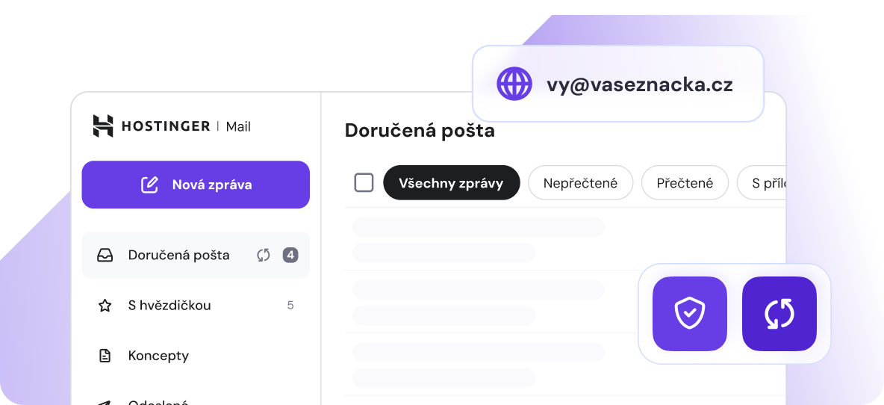Filter by Nepřečtené messages
This screenshot has height=405, width=884.
(580, 183)
